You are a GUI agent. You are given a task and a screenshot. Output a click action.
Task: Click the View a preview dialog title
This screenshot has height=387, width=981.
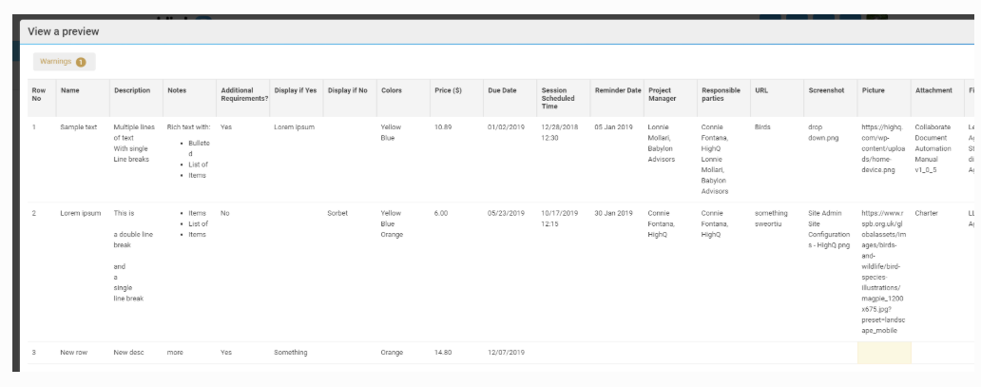click(x=64, y=31)
